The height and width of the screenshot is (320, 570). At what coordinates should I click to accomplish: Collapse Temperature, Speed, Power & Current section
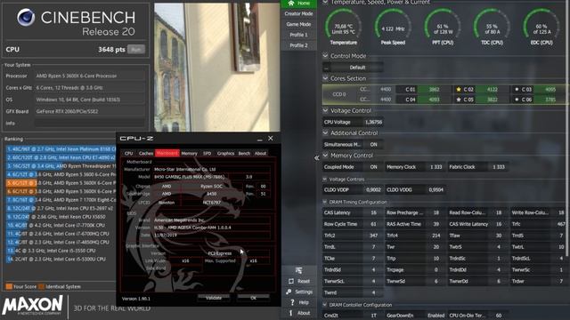pyautogui.click(x=325, y=2)
